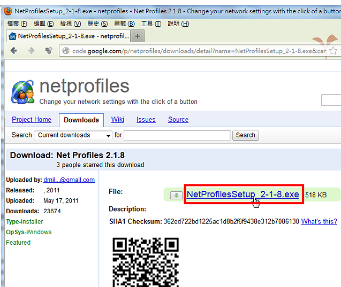Open the 歷史 (S) menu

[97, 24]
